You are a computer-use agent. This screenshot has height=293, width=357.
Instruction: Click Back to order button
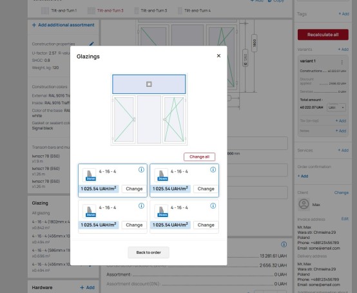pos(148,252)
